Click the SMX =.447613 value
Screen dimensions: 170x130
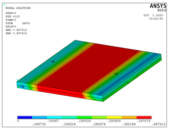[16, 33]
